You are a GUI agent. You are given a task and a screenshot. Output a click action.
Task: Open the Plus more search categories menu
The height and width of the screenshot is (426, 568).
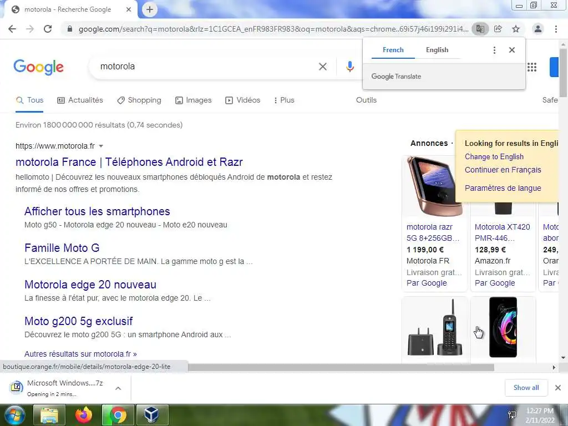point(284,100)
